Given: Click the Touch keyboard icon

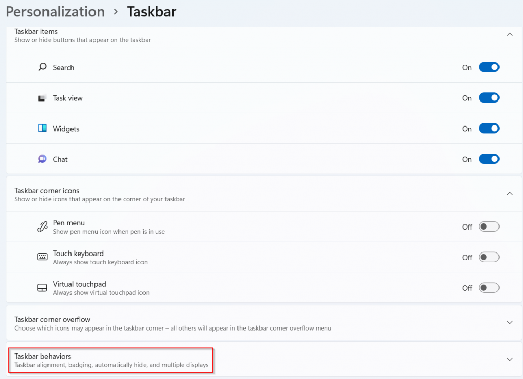Looking at the screenshot, I should click(42, 257).
